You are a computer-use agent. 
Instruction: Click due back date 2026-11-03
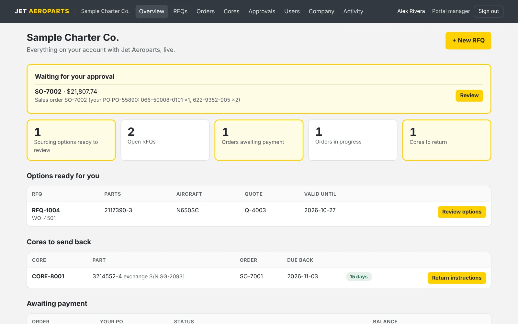pos(302,276)
